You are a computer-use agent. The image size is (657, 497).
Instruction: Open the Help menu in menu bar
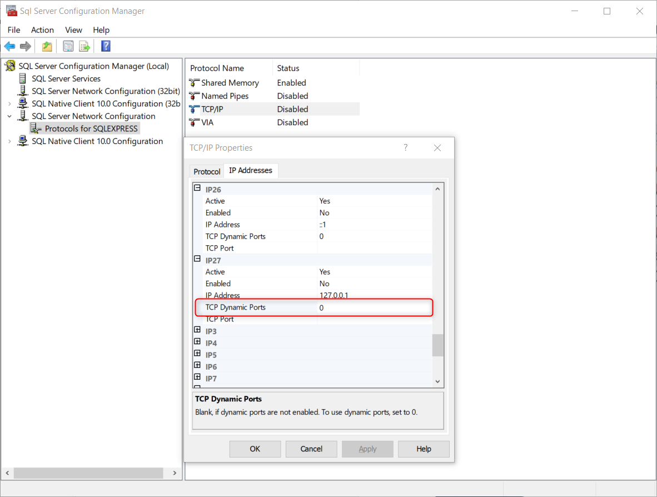coord(101,30)
